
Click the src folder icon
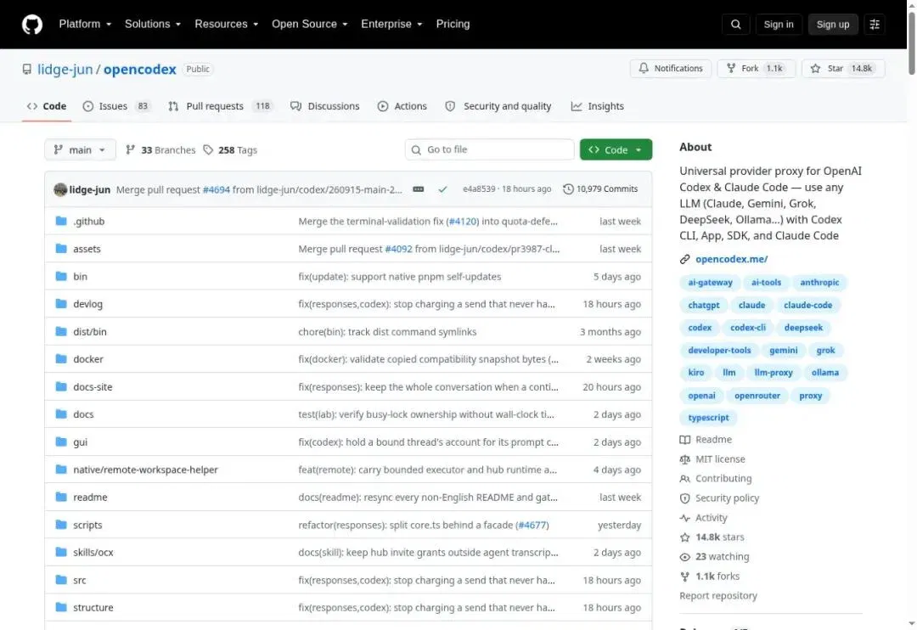point(61,580)
